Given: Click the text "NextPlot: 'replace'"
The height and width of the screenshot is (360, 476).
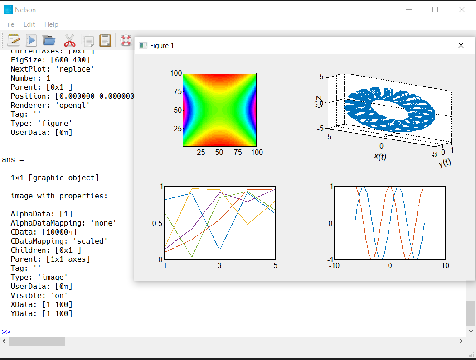Looking at the screenshot, I should (52, 69).
